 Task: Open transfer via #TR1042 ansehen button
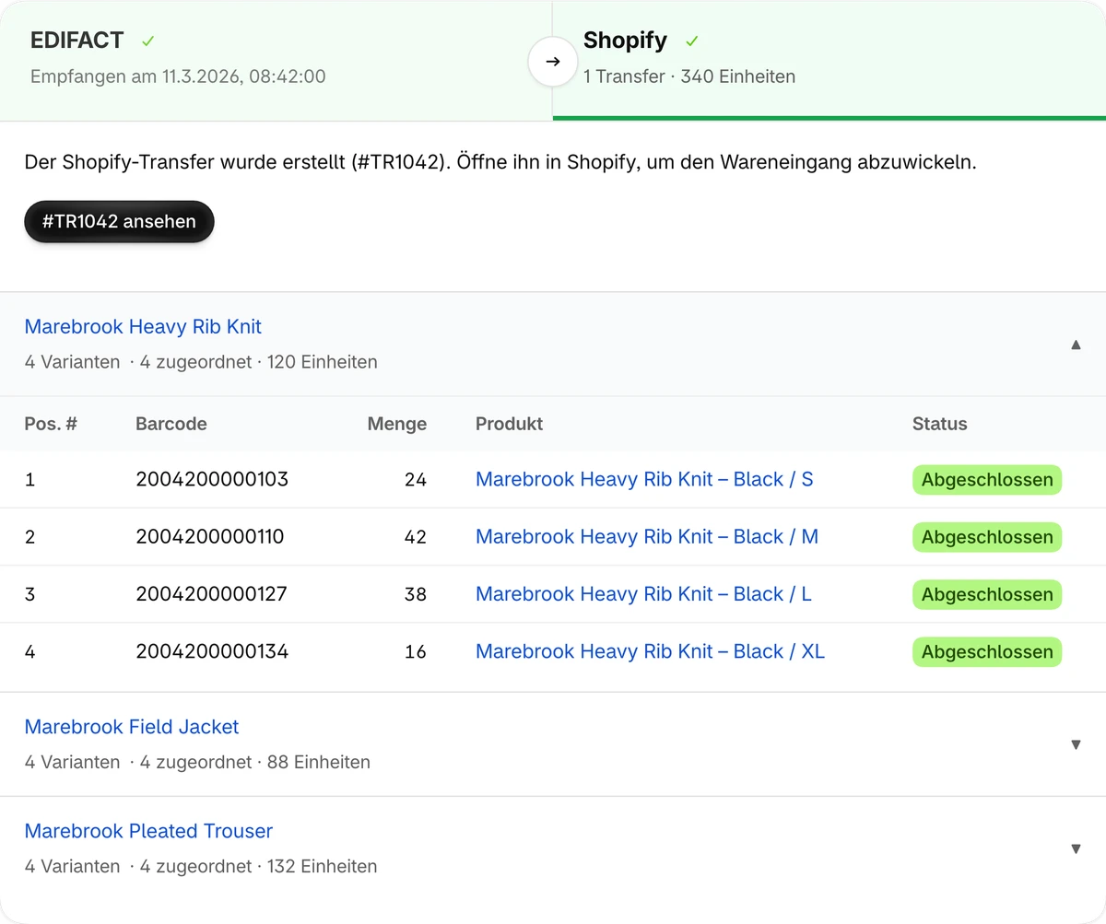click(119, 221)
